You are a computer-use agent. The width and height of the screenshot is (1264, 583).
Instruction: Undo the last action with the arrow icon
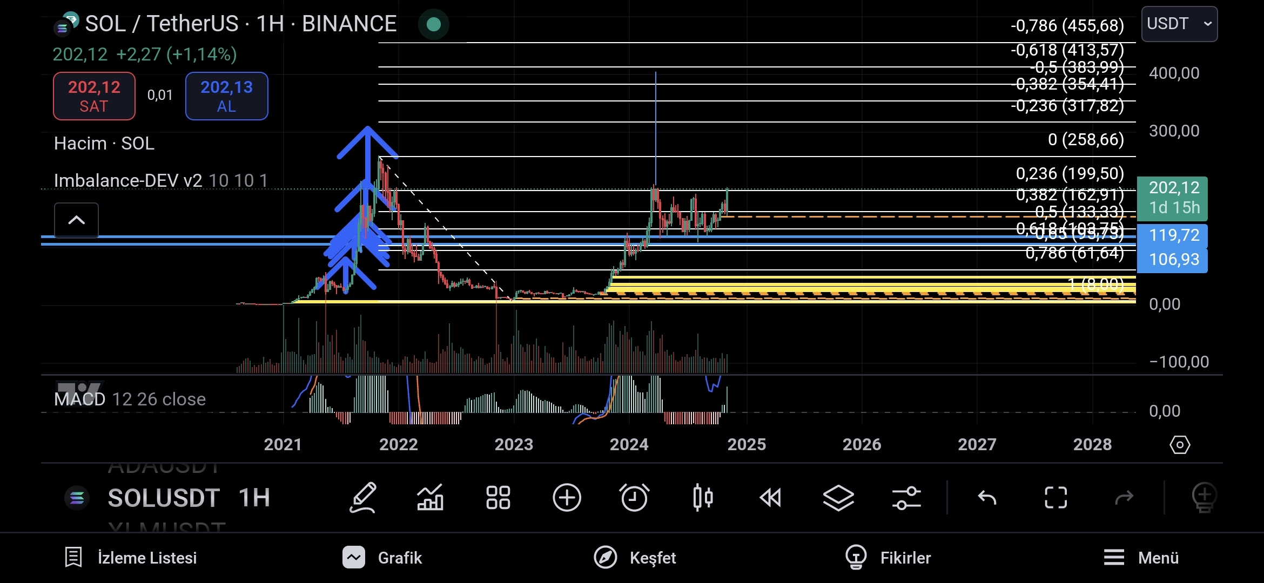click(x=987, y=497)
